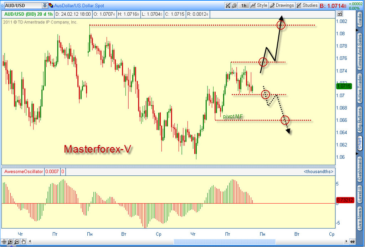Open the Drawings menu

(x=282, y=5)
